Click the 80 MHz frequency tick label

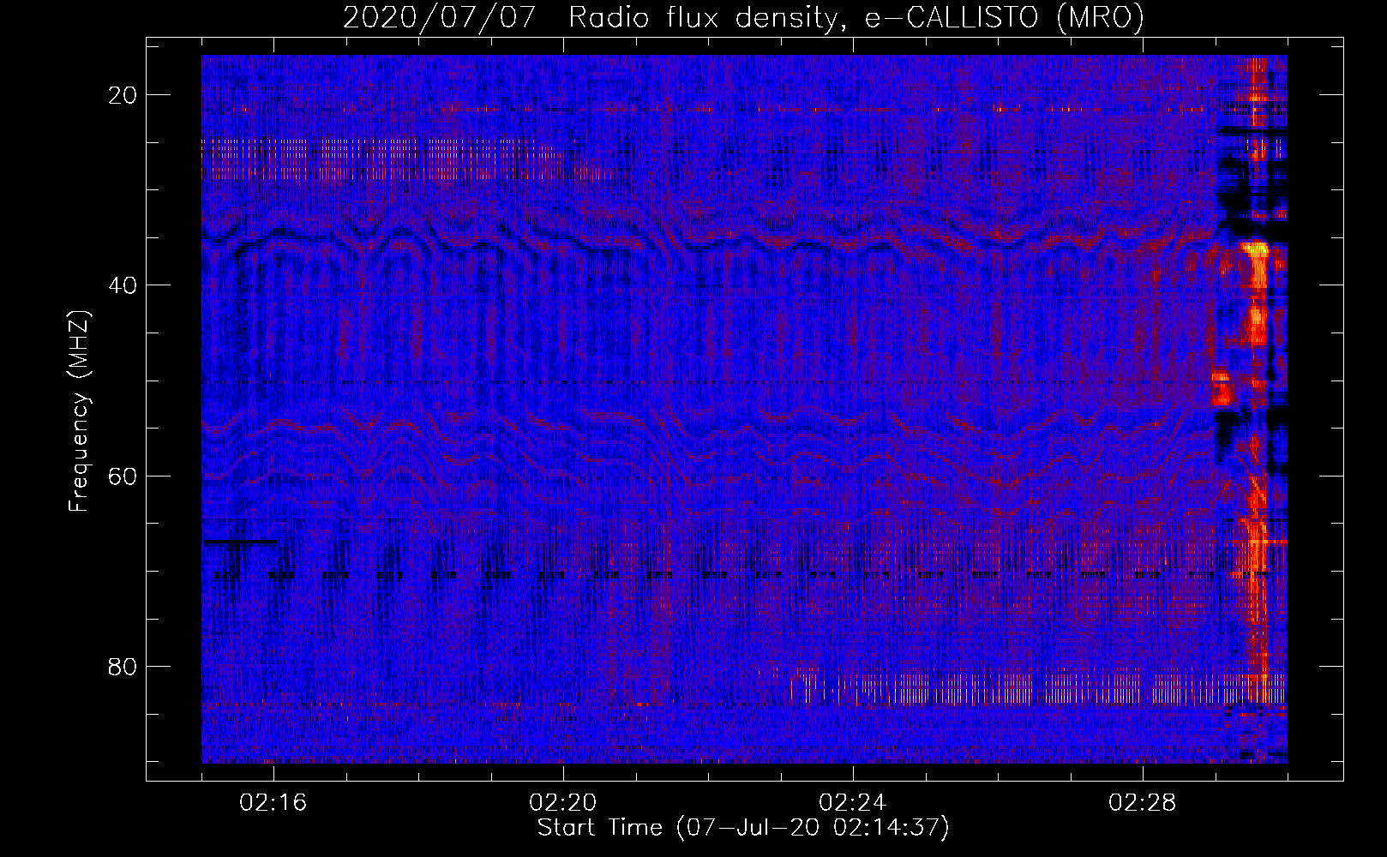(x=123, y=666)
